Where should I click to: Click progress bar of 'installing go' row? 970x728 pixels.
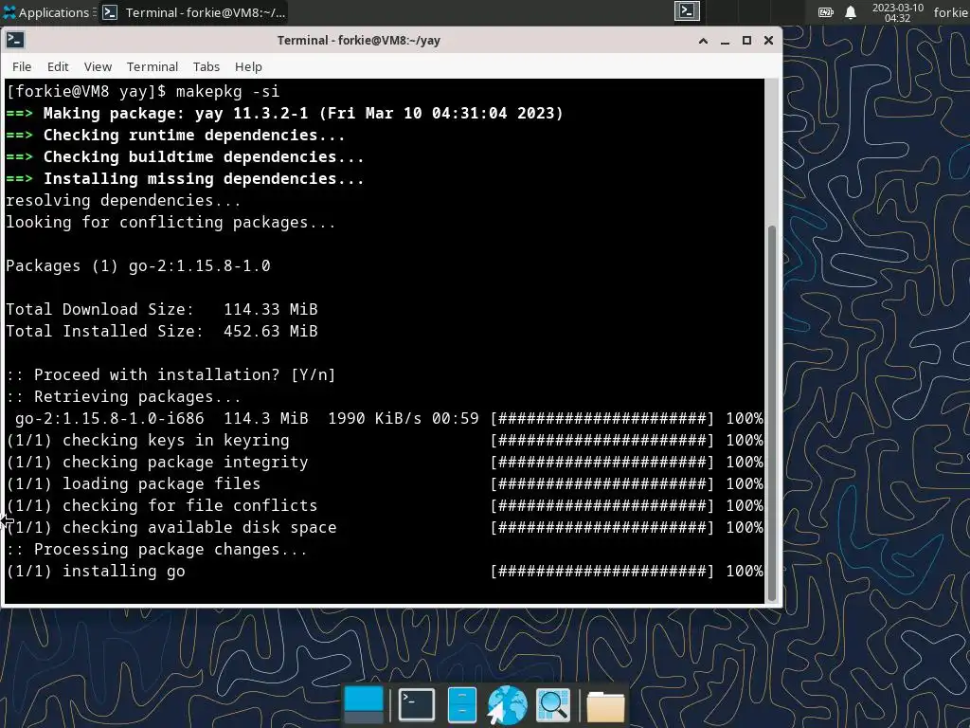pyautogui.click(x=602, y=571)
